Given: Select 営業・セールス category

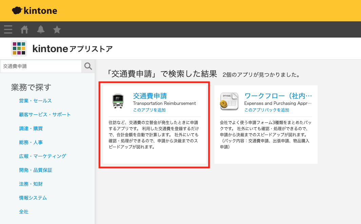Looking at the screenshot, I should [35, 101].
